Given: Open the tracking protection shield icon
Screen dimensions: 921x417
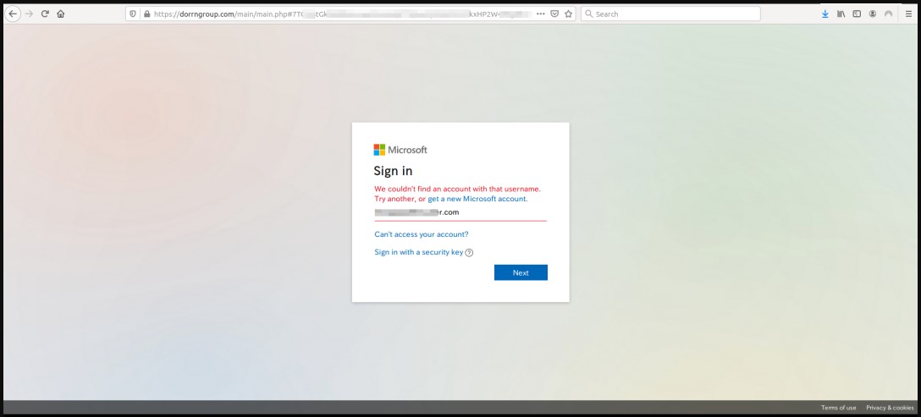Looking at the screenshot, I should click(133, 14).
